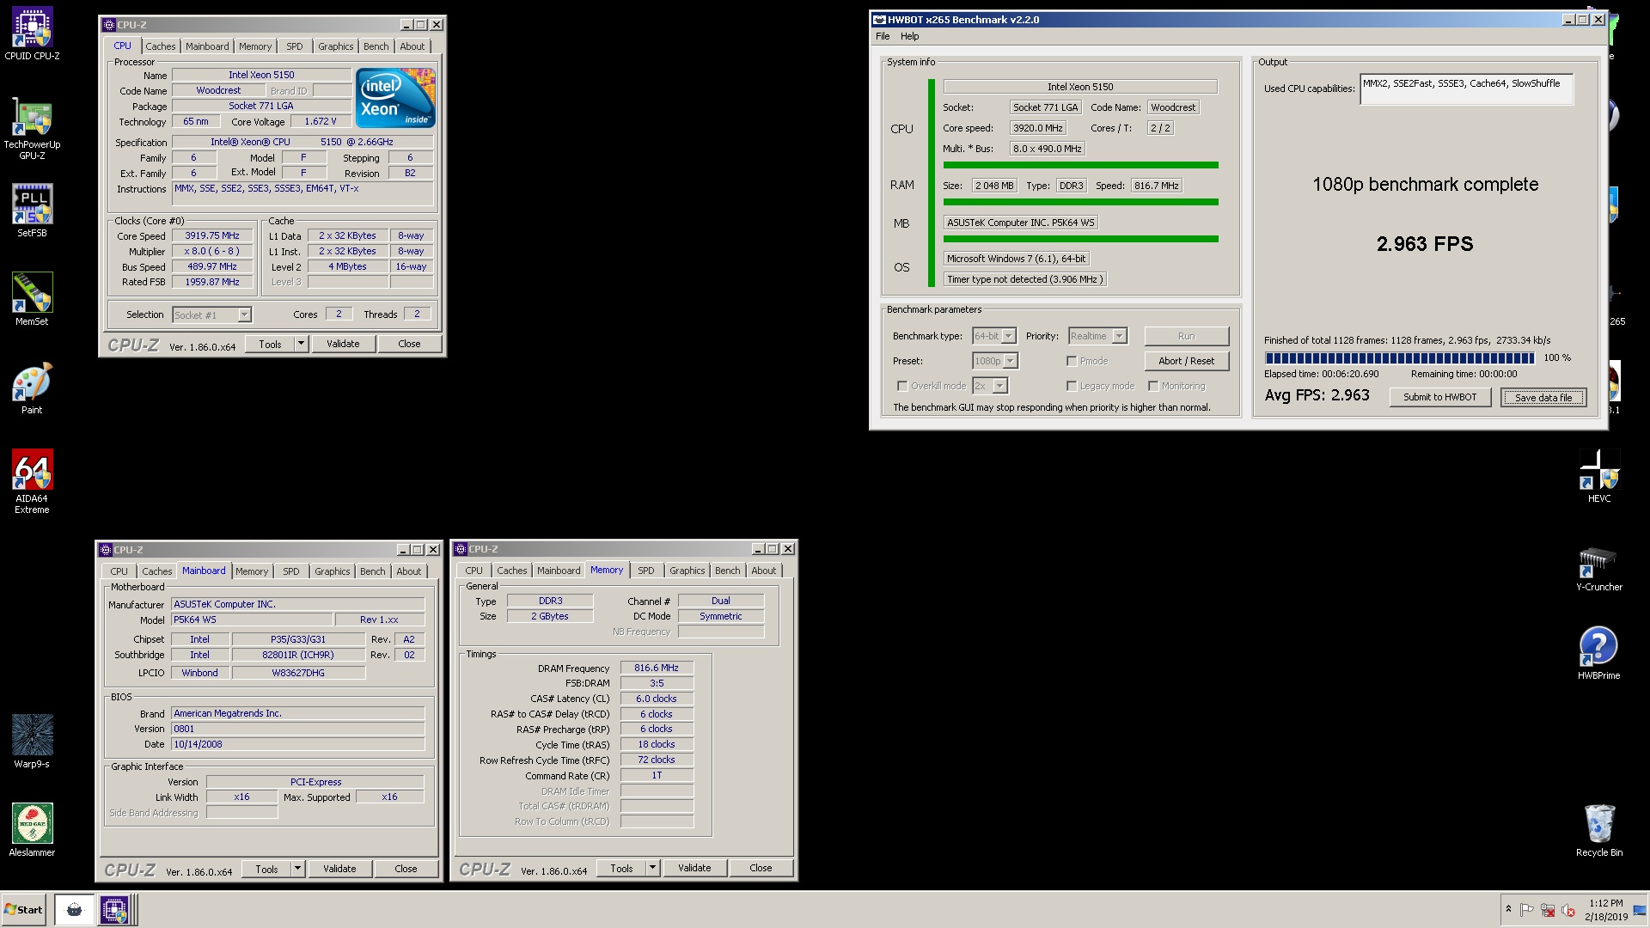Select the HWBOT benchmark taskbar icon
Screen dimensions: 1650x928
75,909
